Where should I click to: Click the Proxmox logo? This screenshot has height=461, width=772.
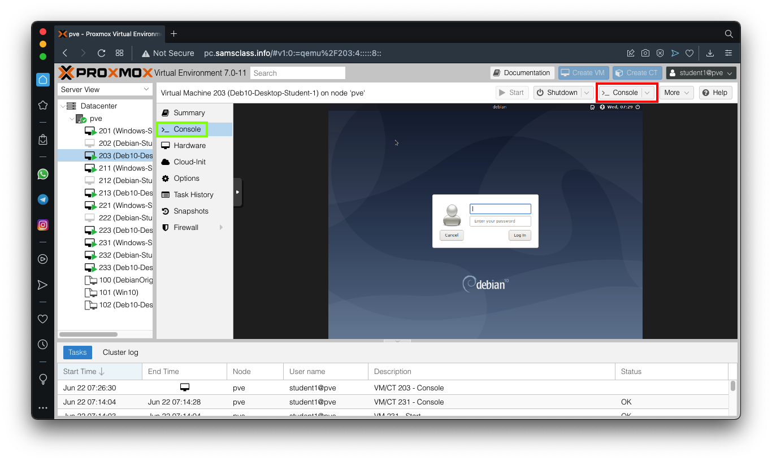pyautogui.click(x=106, y=72)
